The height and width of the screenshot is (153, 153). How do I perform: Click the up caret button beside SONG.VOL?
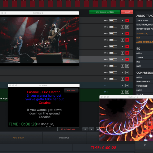85,129
